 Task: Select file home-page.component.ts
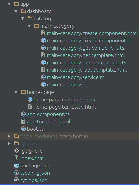[64, 100]
